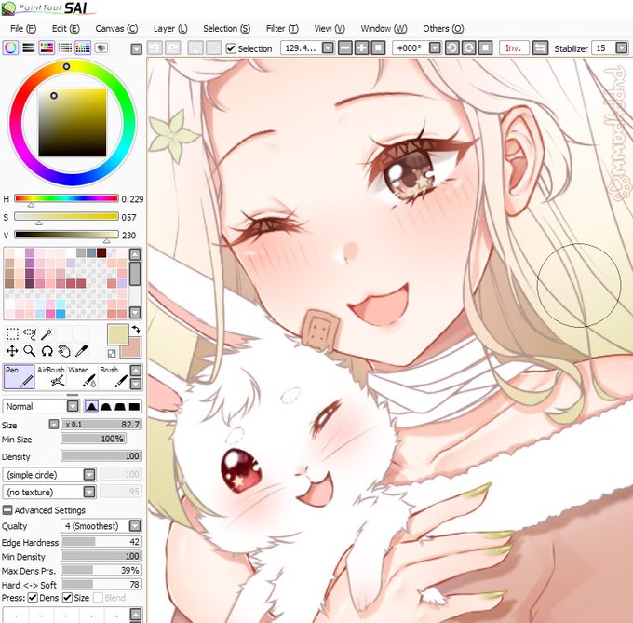
Task: Open the Others menu
Action: (443, 28)
